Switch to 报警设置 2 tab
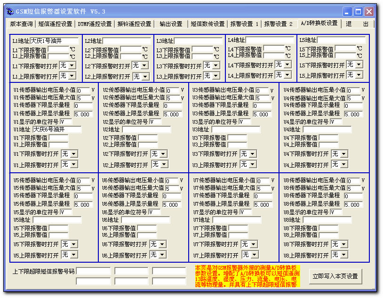 click(278, 24)
